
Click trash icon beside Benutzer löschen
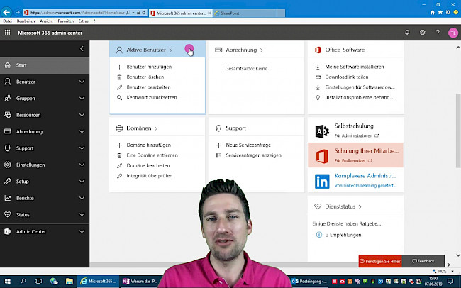(x=119, y=76)
